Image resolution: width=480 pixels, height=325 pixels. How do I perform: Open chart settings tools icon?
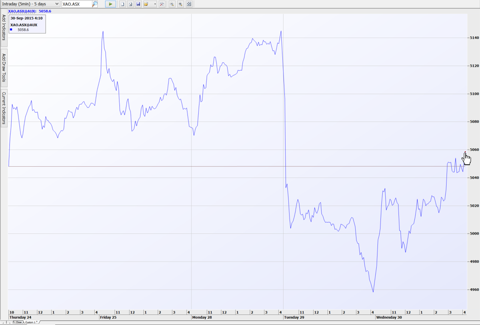162,4
